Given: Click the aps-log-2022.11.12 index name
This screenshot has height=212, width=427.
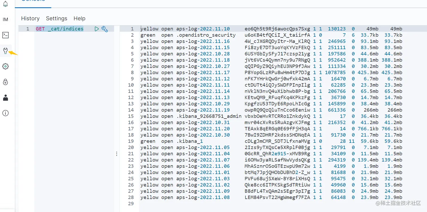Looking at the screenshot, I should [x=203, y=79].
